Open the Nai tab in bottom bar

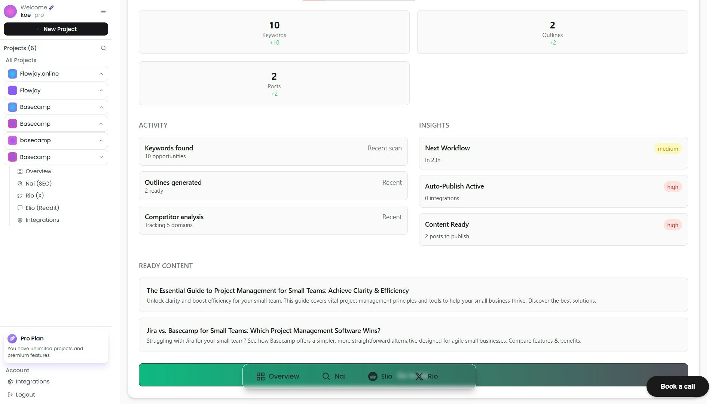tap(334, 376)
